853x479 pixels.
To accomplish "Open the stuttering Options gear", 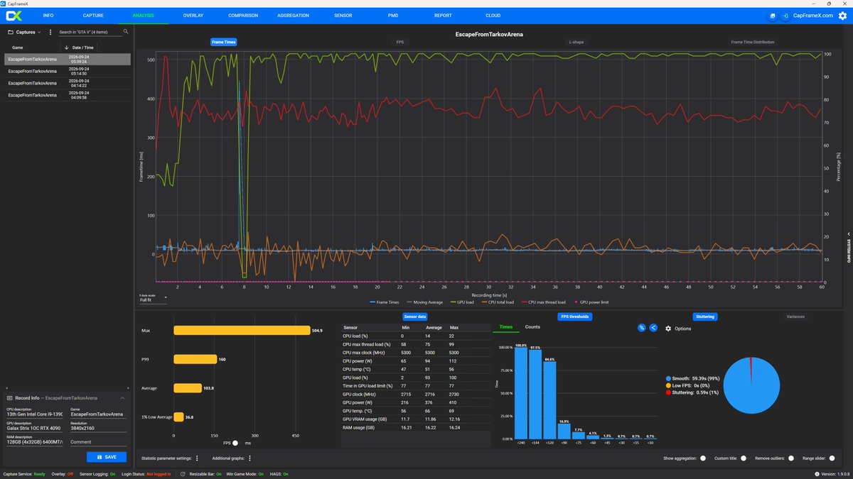I will pos(668,329).
